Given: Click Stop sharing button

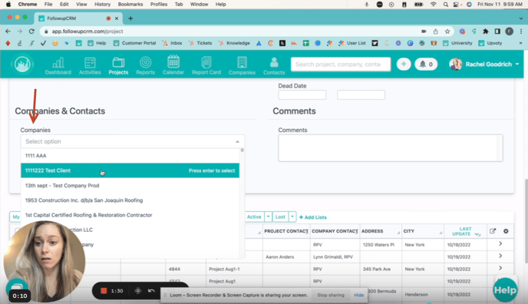Looking at the screenshot, I should [331, 295].
